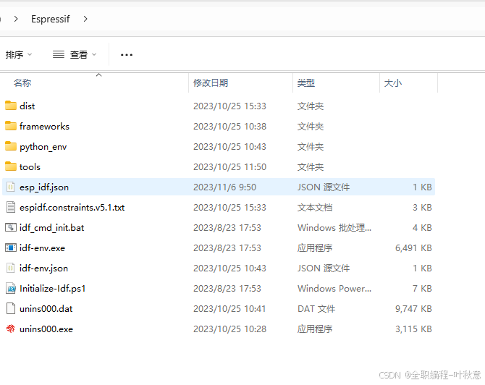Select the file name espidf.constraints.v5.1.txt

point(72,208)
